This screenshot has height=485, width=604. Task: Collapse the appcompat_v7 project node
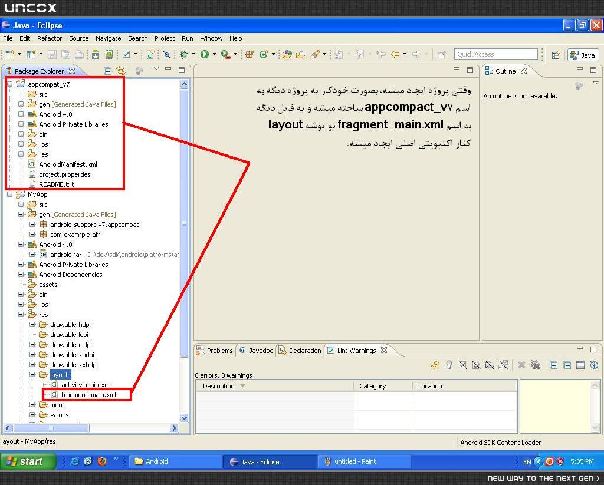point(10,84)
